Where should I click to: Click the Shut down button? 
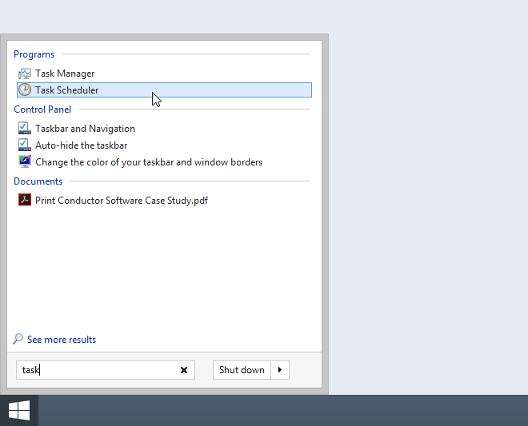coord(242,370)
